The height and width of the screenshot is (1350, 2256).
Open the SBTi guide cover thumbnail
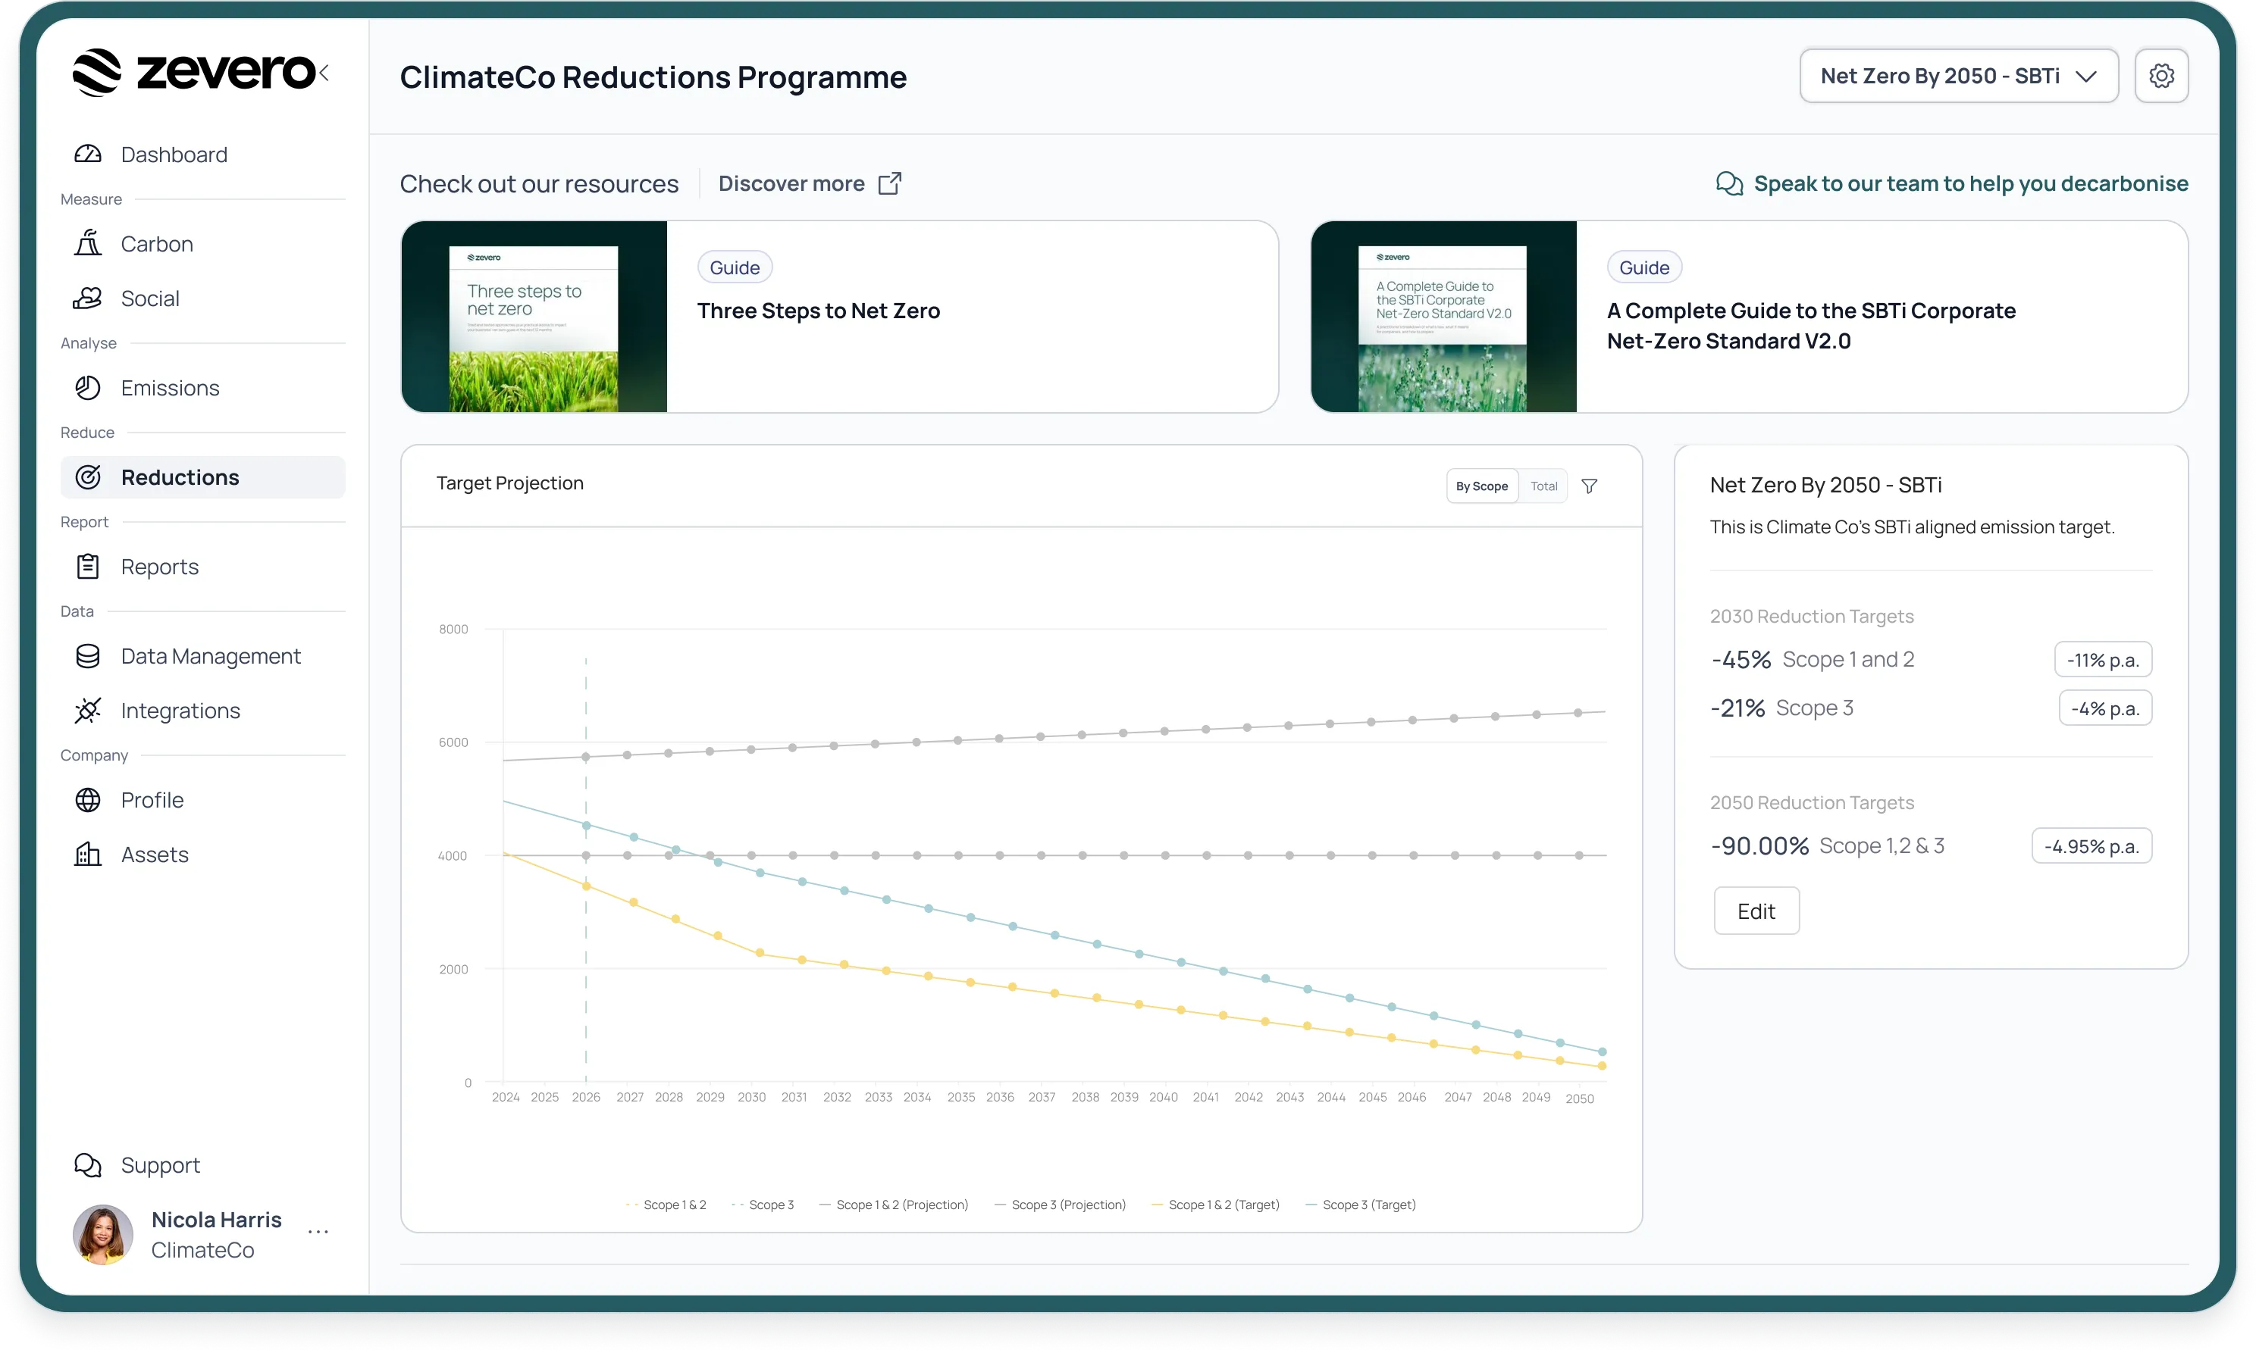coord(1443,317)
